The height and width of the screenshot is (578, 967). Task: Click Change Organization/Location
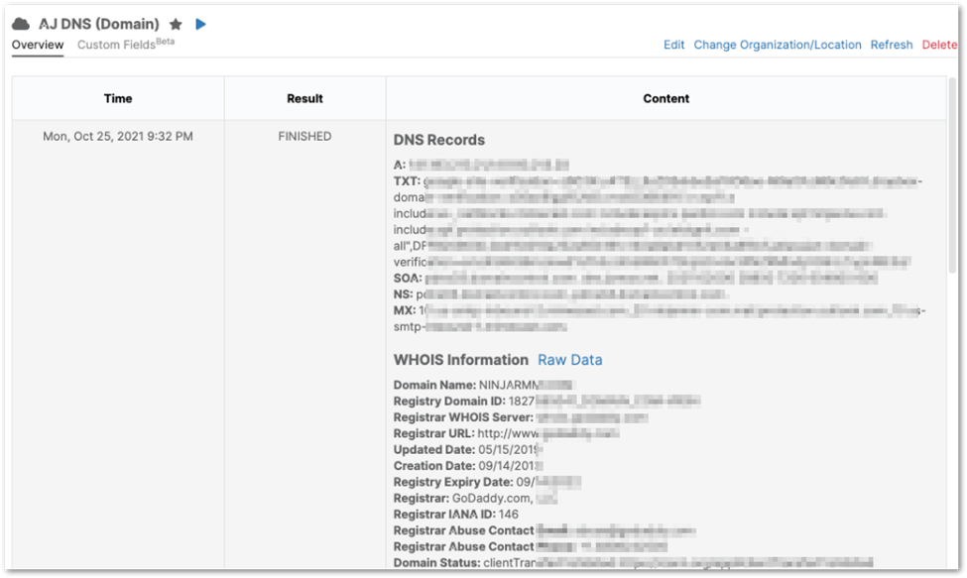pyautogui.click(x=778, y=45)
